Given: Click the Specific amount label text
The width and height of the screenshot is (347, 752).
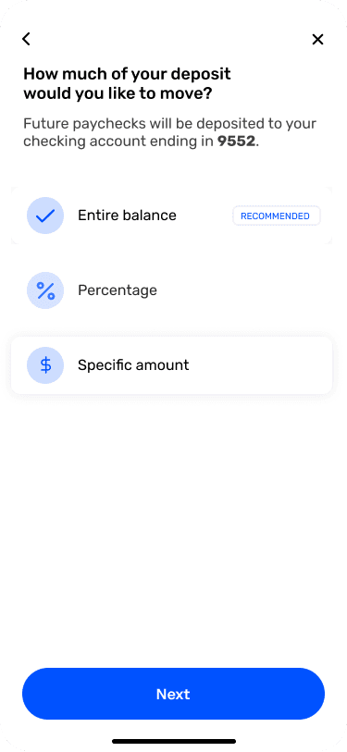Looking at the screenshot, I should tap(133, 365).
